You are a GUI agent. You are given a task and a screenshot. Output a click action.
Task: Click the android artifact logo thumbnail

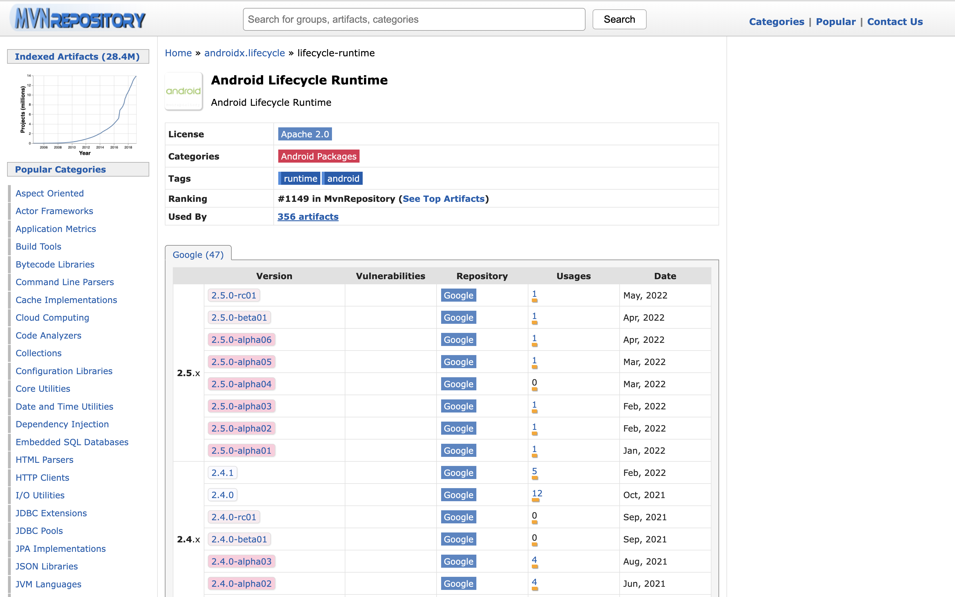(x=184, y=91)
